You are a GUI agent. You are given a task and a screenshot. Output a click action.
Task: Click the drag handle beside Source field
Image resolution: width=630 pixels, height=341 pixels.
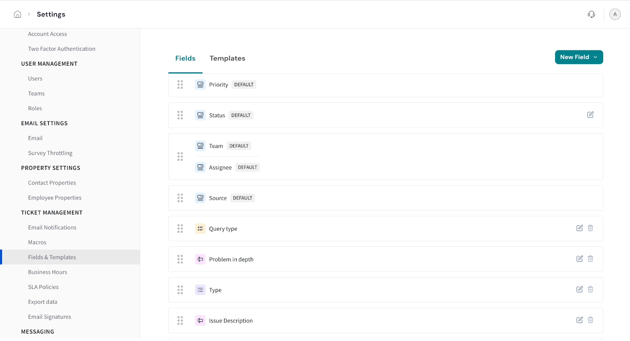click(x=180, y=198)
